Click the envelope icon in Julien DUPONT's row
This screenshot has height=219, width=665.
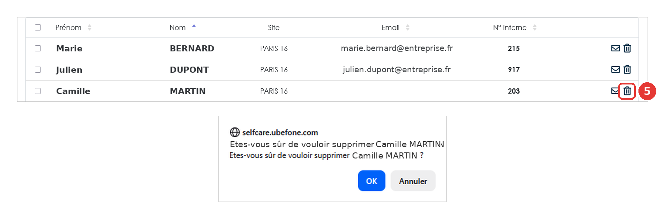[x=615, y=70]
